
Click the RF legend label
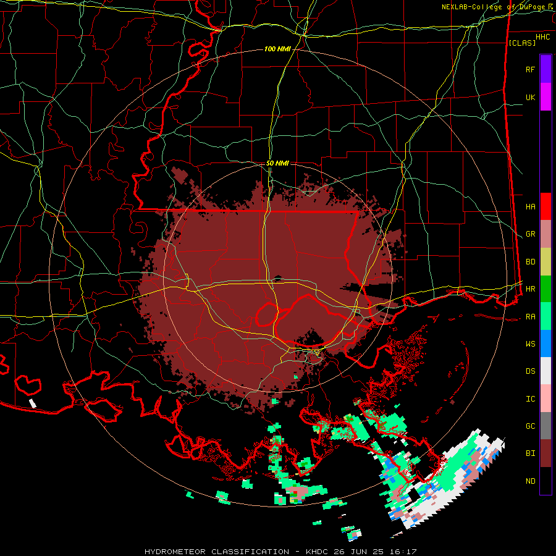[x=530, y=69]
